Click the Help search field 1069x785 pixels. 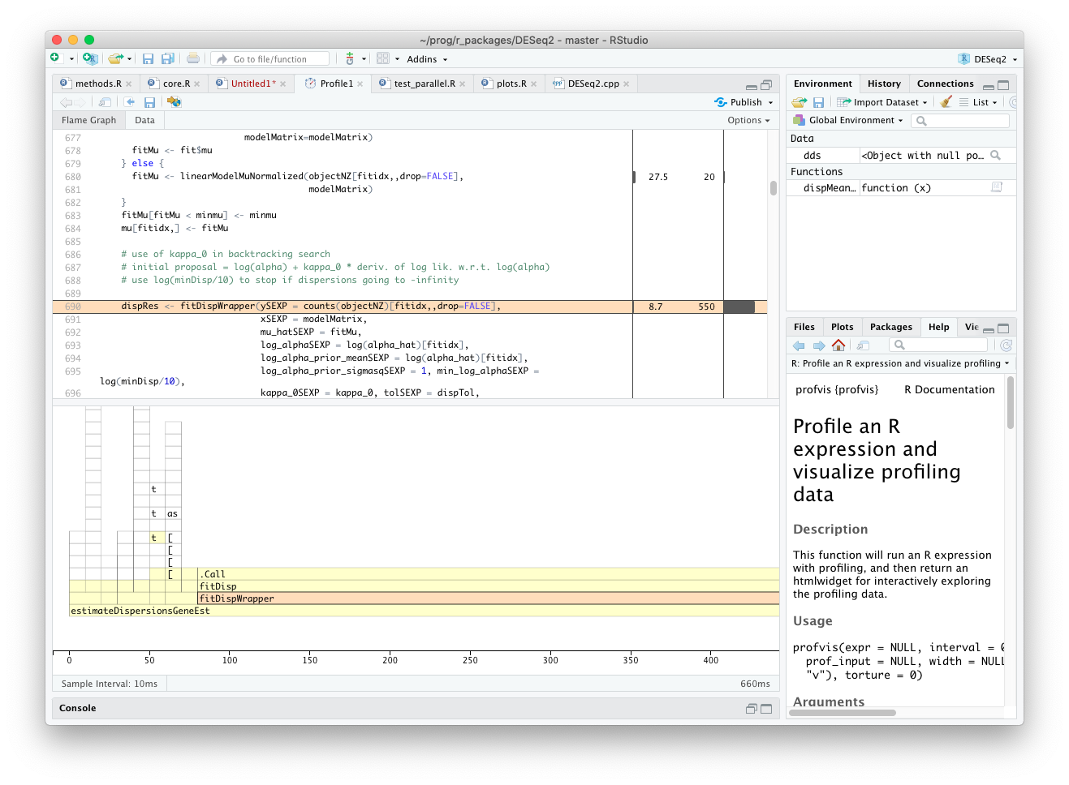point(938,345)
